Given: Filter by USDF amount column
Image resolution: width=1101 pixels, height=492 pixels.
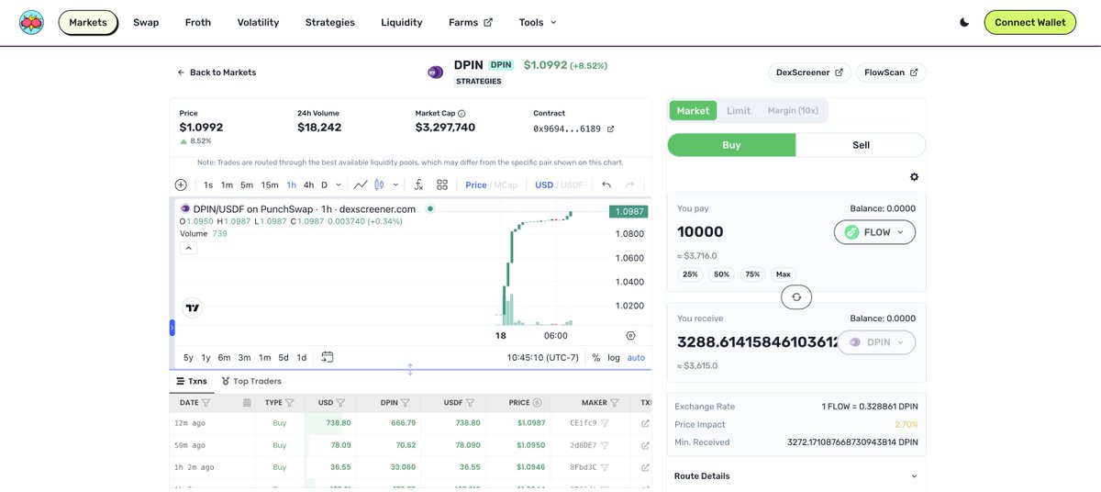Looking at the screenshot, I should (x=471, y=402).
